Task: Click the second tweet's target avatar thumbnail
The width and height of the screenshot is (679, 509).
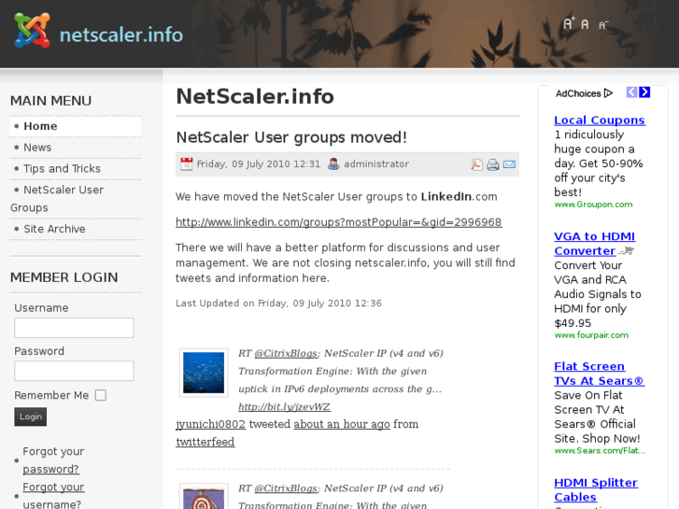Action: tap(204, 497)
